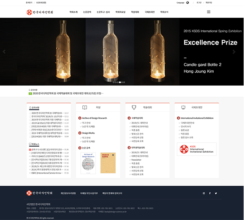Click the trophy icon in 학술대회 card

(x=134, y=107)
